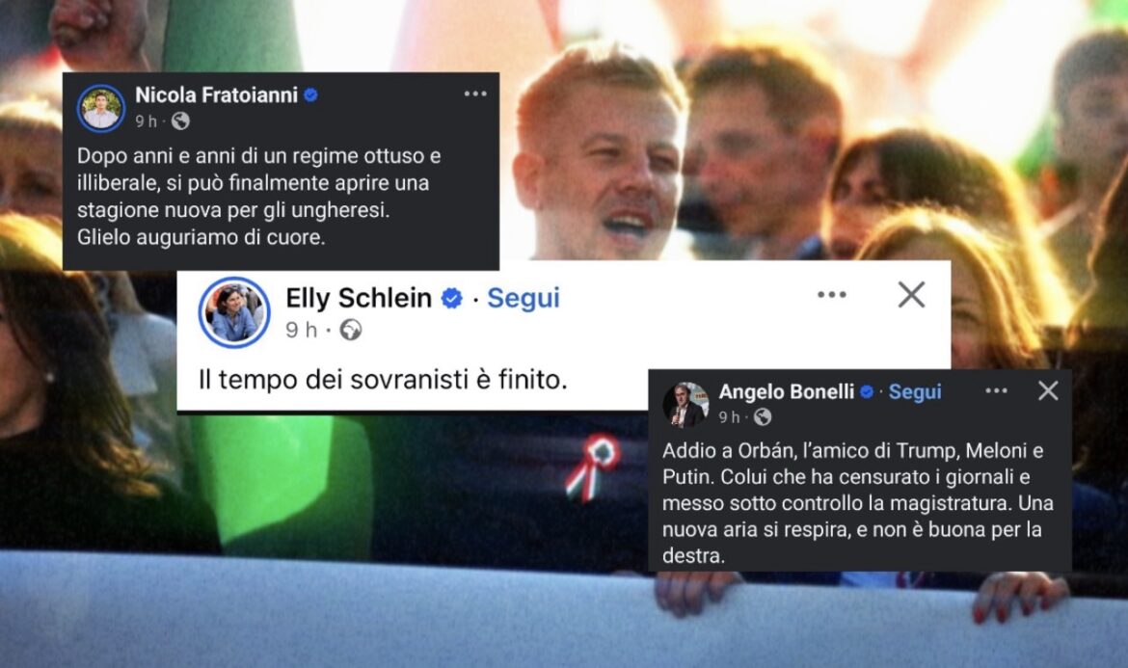Open Nicola Fratoianni's name link
Image resolution: width=1128 pixels, height=668 pixels.
(x=217, y=94)
